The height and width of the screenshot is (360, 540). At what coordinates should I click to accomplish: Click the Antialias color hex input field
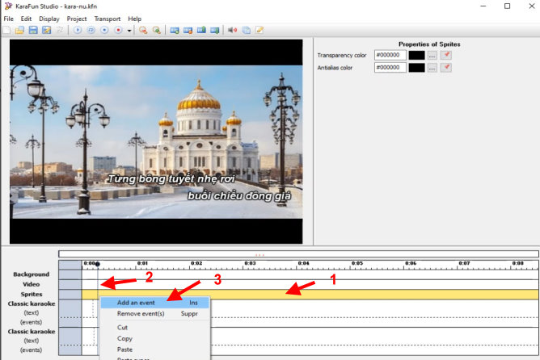pos(389,68)
